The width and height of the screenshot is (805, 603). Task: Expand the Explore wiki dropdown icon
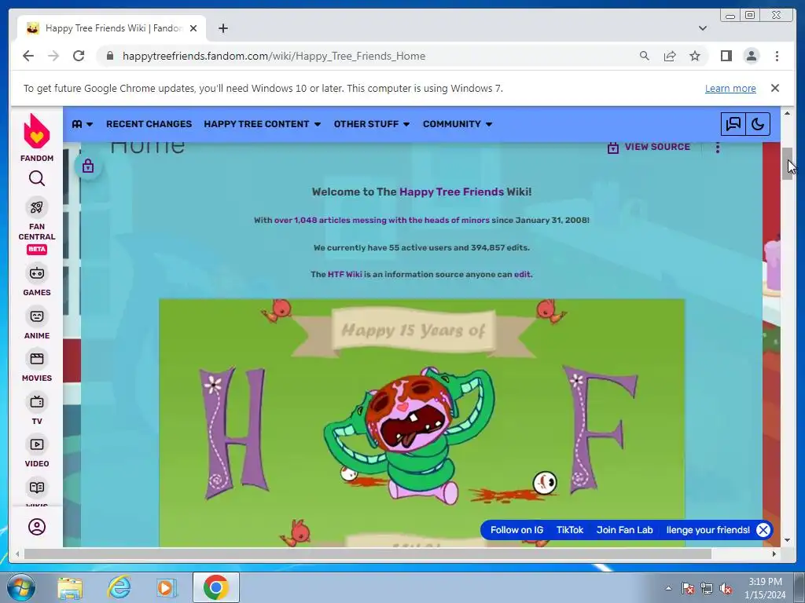click(x=82, y=124)
